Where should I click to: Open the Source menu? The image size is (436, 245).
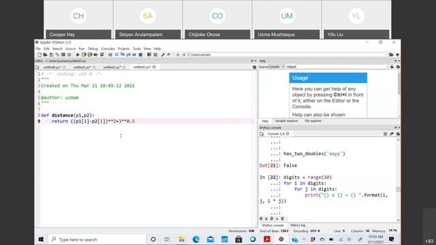point(70,48)
